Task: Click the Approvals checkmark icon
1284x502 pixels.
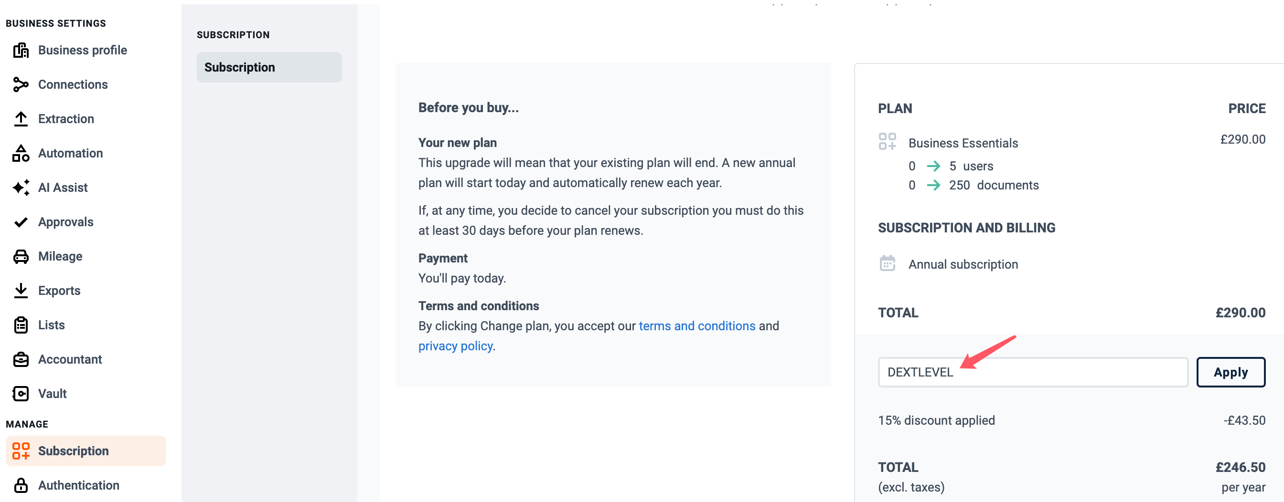Action: (x=21, y=222)
